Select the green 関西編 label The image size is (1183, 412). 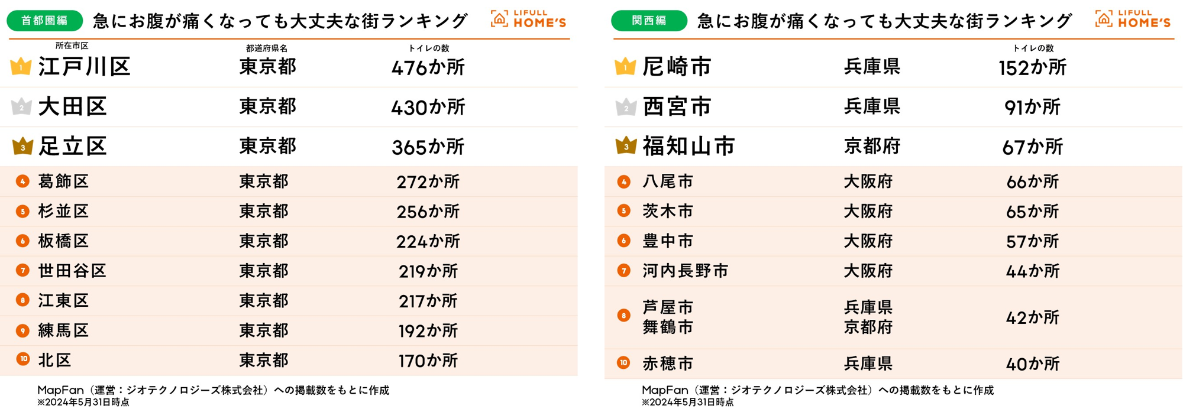click(x=649, y=21)
